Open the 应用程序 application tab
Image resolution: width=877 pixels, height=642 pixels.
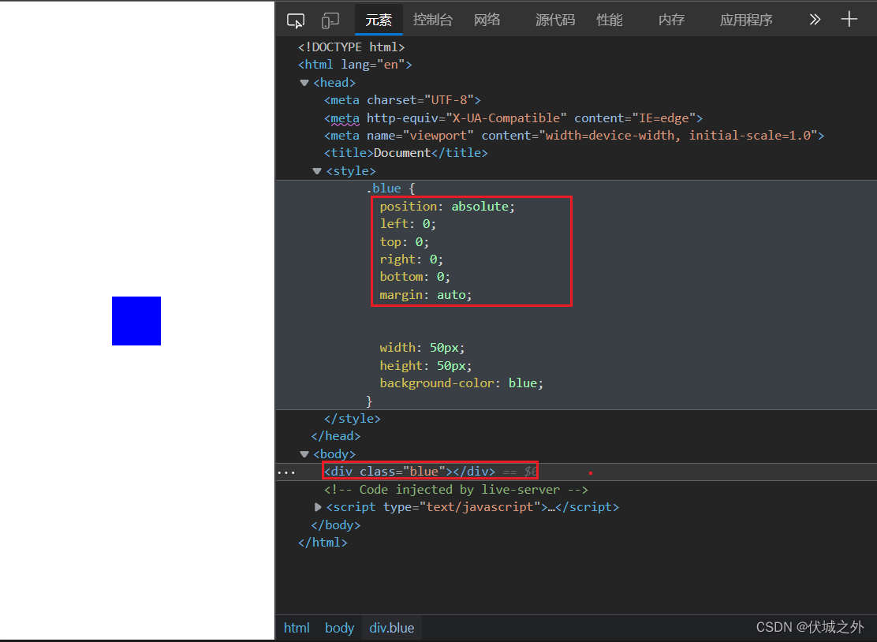pos(746,21)
